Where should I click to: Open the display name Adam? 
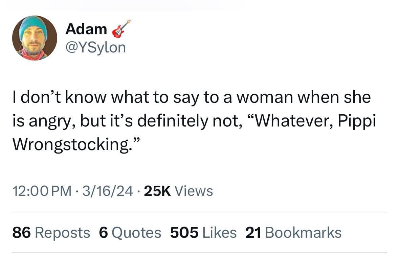click(86, 29)
